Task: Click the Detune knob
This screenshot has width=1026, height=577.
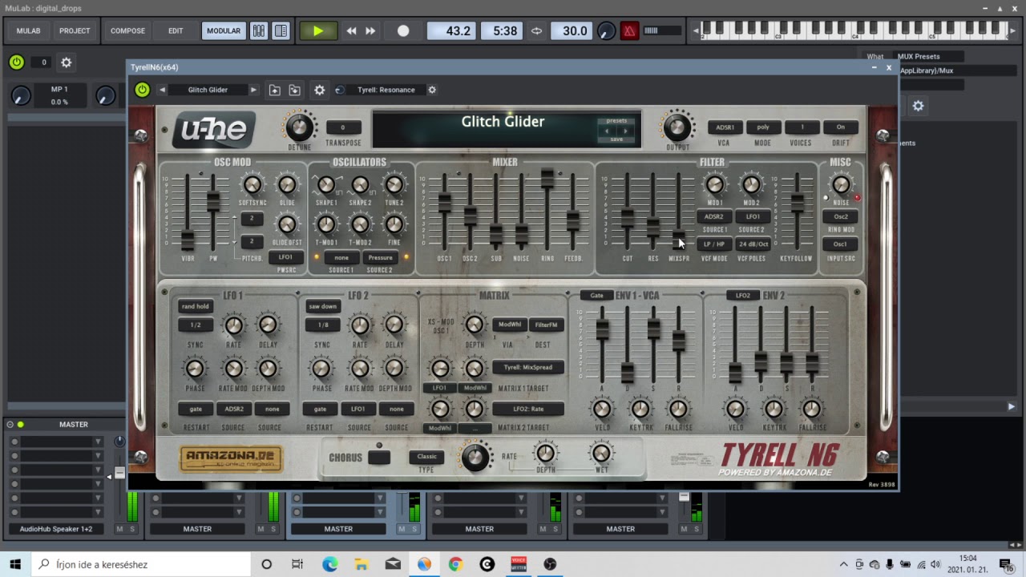Action: (x=299, y=127)
